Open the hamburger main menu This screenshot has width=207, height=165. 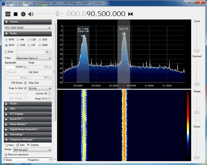click(8, 14)
